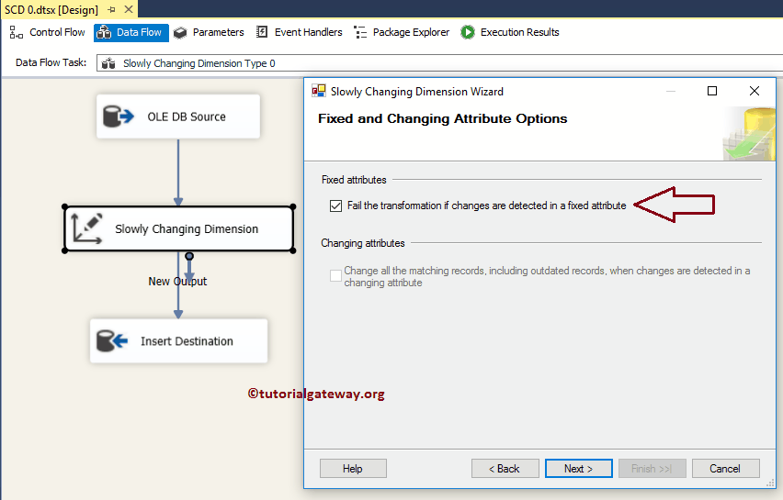Click the Execution Results green play icon
Screen dimensions: 783x500
tap(468, 32)
